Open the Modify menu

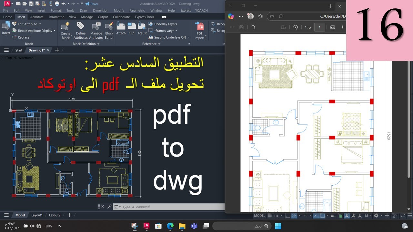coord(119,10)
